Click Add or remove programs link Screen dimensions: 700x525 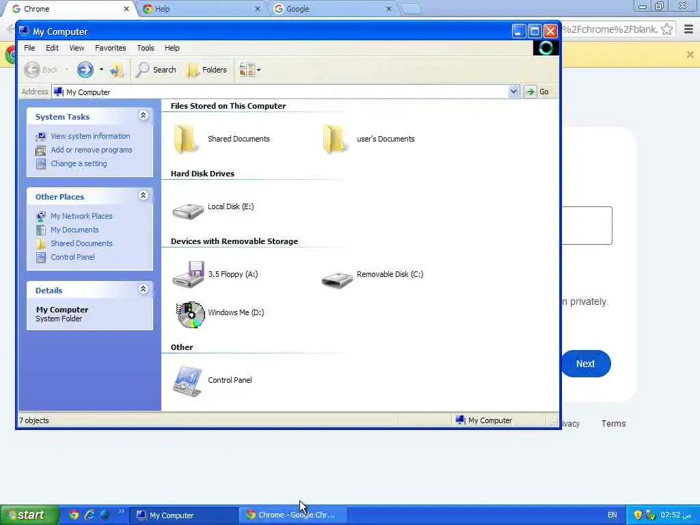(x=92, y=150)
